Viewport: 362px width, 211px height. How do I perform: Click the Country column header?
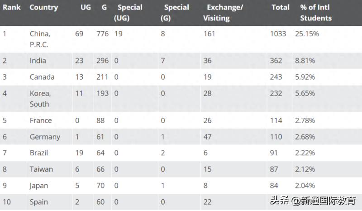43,8
